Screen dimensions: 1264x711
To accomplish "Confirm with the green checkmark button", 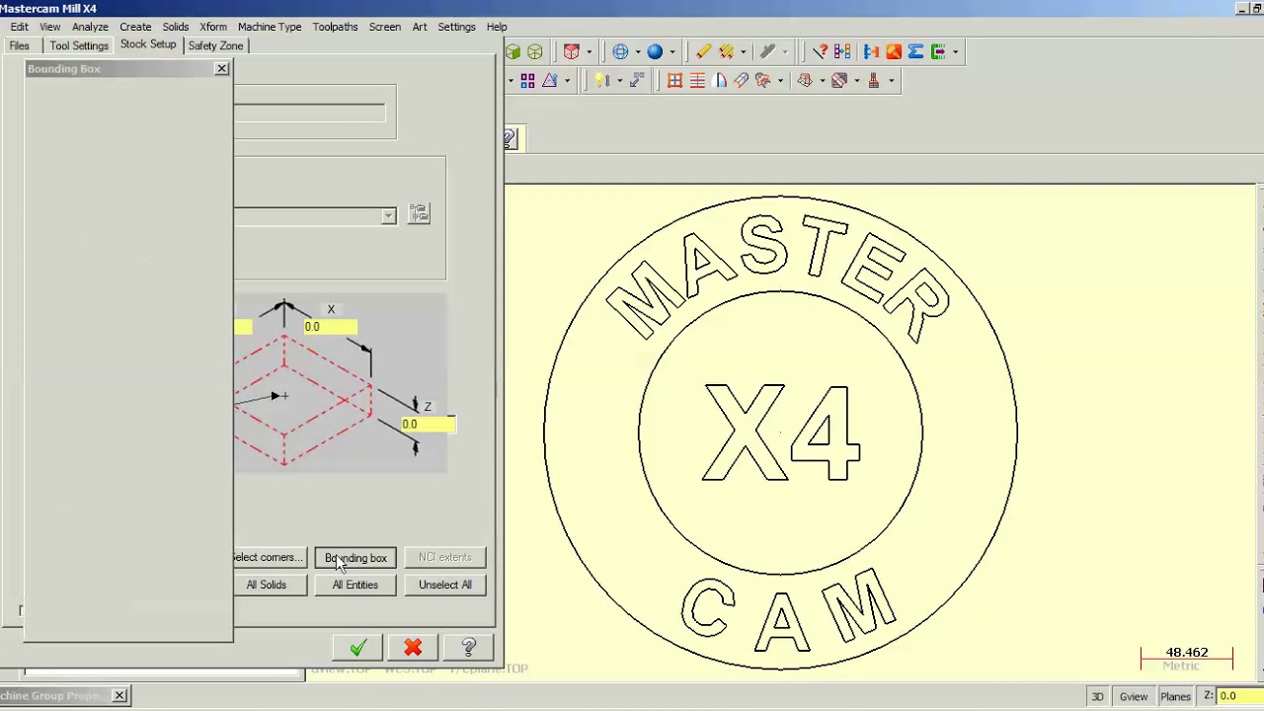I will pyautogui.click(x=357, y=648).
